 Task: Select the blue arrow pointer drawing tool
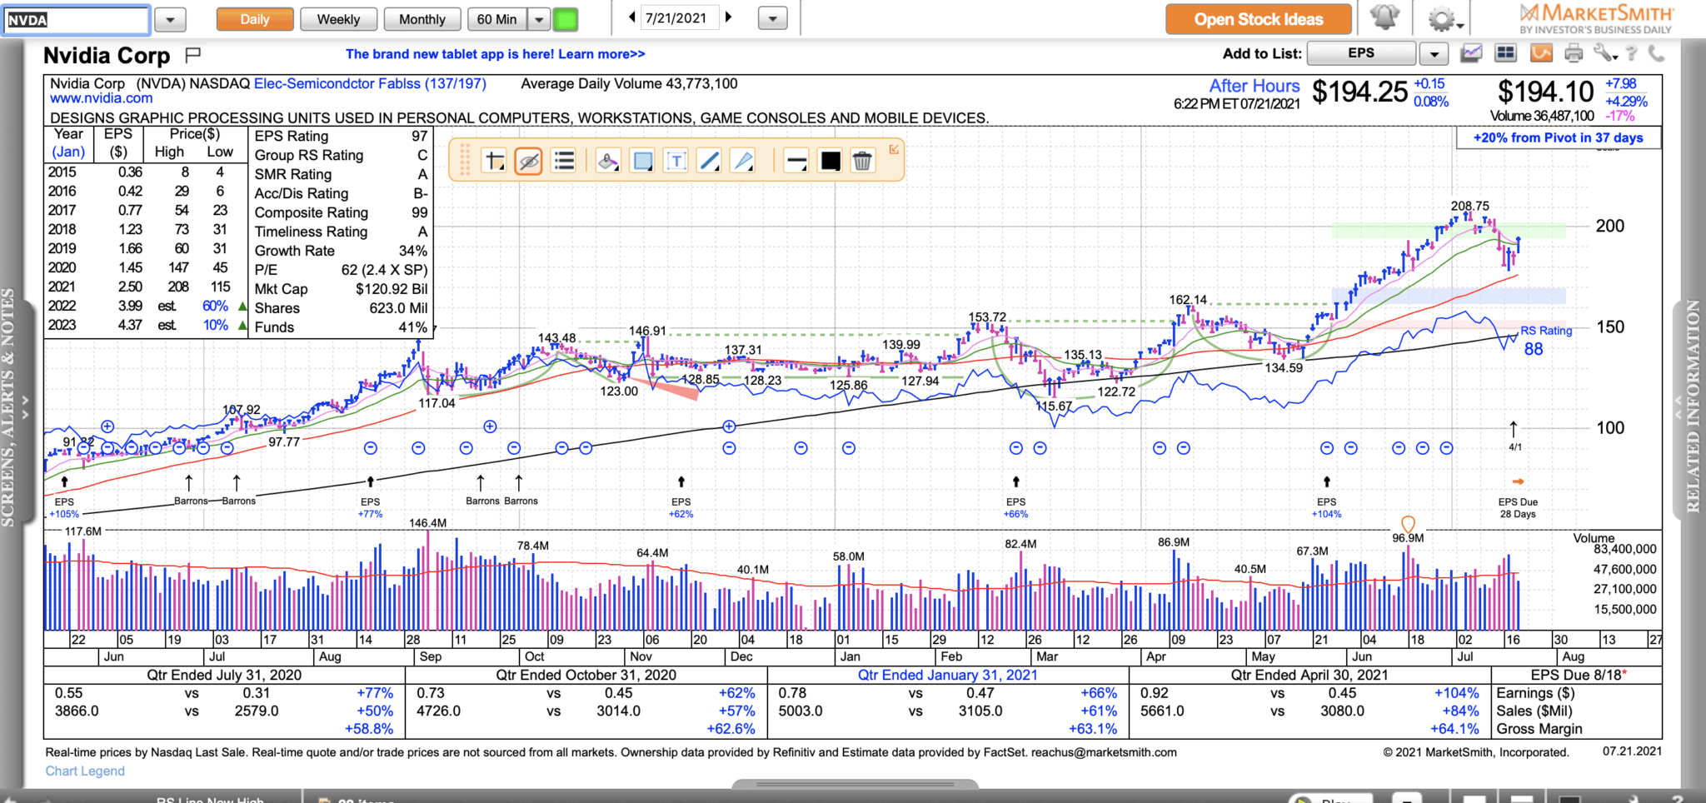click(743, 161)
